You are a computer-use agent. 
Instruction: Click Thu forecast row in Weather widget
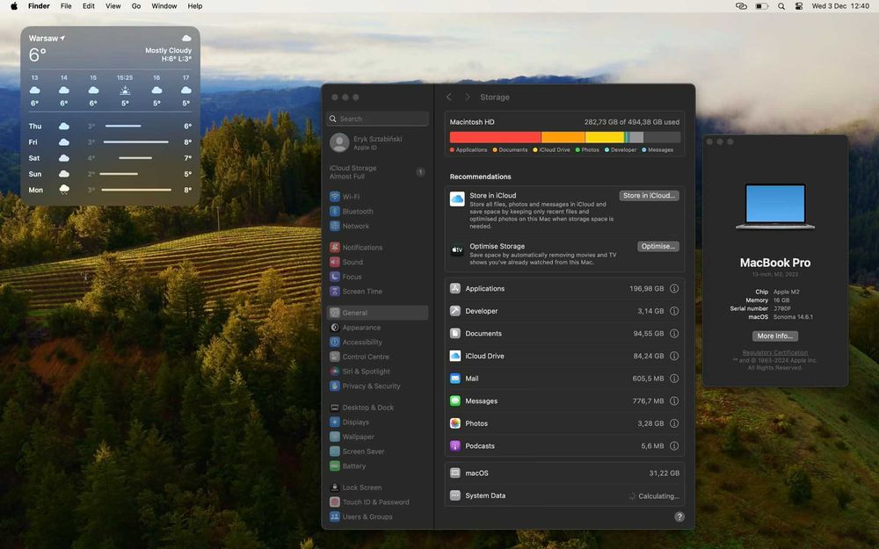111,126
